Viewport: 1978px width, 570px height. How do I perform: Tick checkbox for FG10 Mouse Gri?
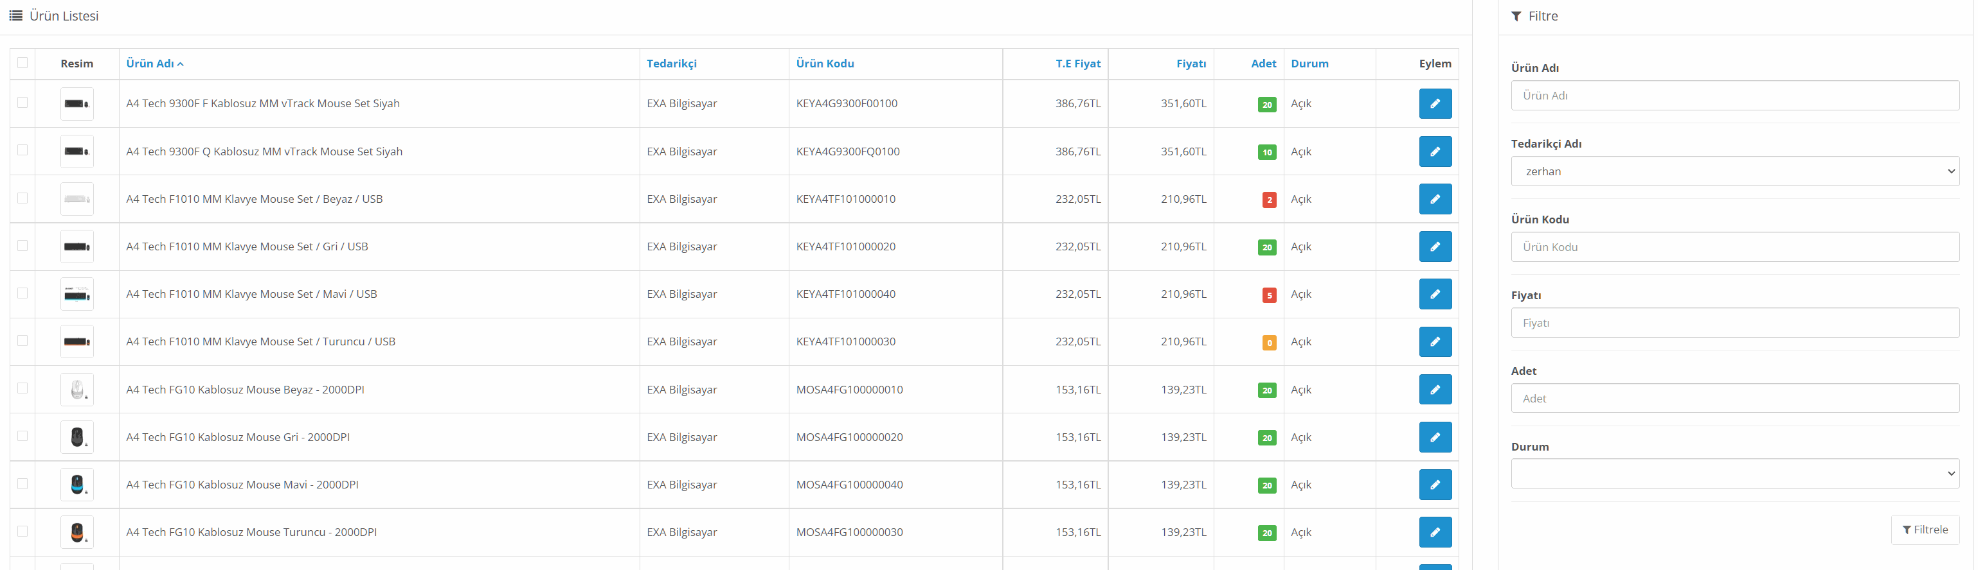(x=22, y=436)
